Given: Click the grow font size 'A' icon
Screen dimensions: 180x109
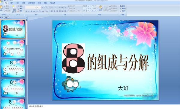Looking at the screenshot, I should point(43,8).
